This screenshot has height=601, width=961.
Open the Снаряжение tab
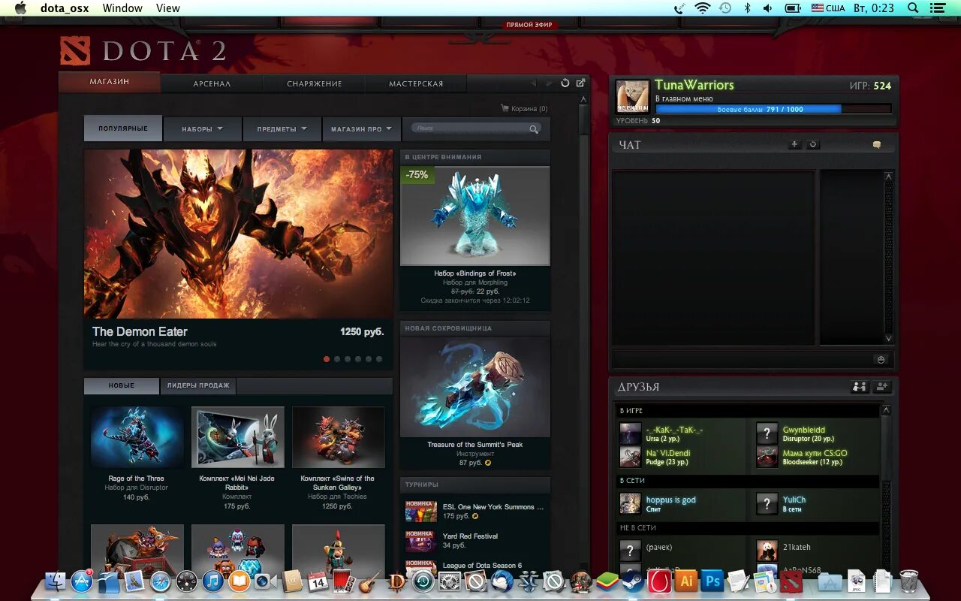click(315, 83)
